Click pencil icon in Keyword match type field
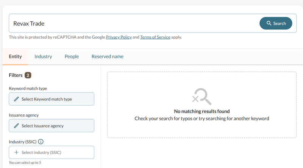Viewport: 303px width, 168px height. [x=16, y=99]
